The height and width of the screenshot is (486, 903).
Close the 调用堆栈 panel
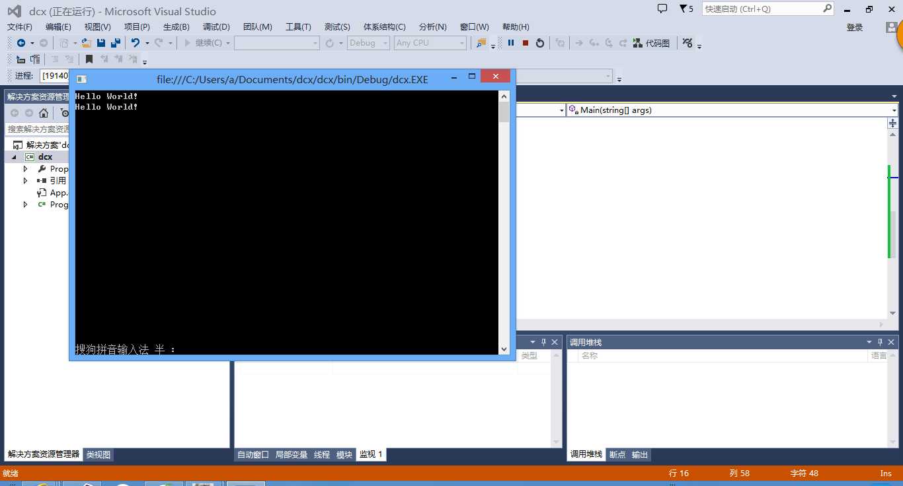(892, 342)
